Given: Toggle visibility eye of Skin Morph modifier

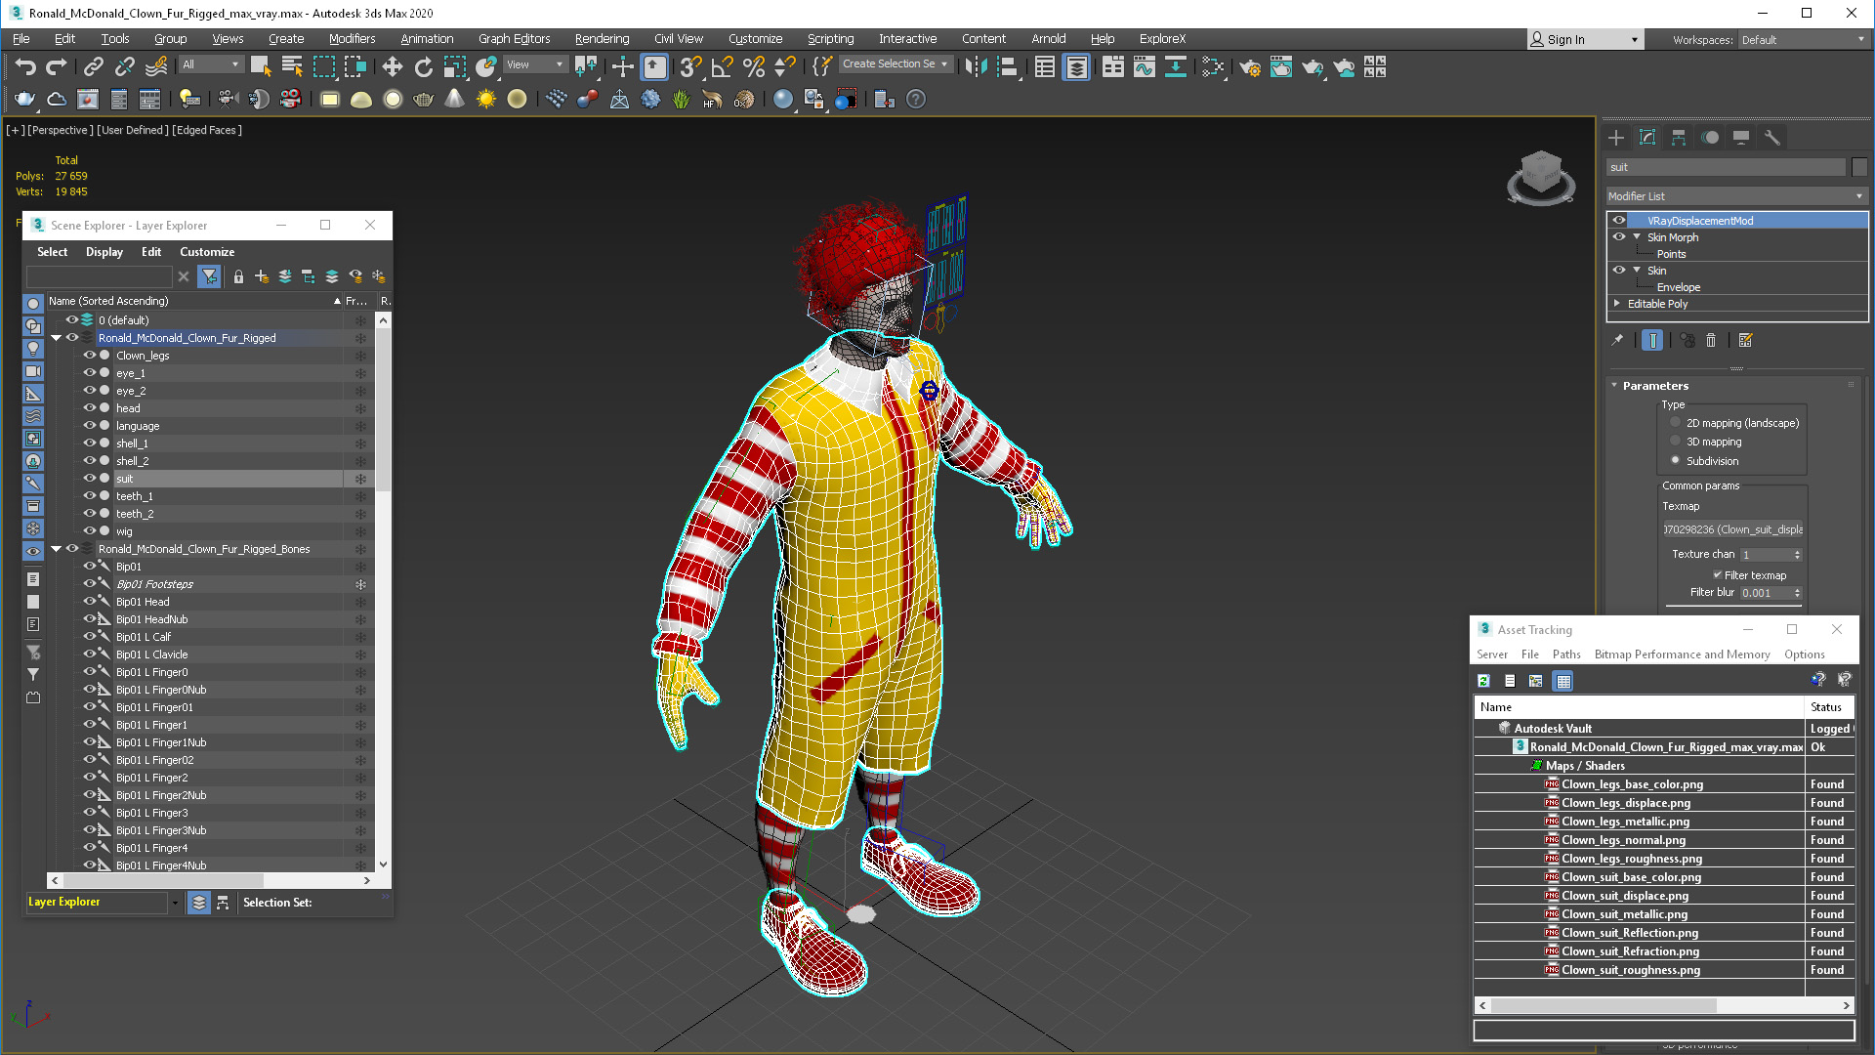Looking at the screenshot, I should 1619,236.
